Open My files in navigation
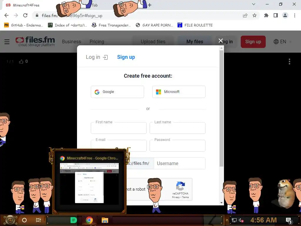301x226 pixels. coord(195,41)
